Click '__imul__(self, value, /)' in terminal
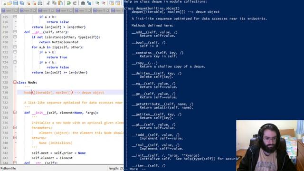Viewport: 304px width, 171px height. point(155,145)
